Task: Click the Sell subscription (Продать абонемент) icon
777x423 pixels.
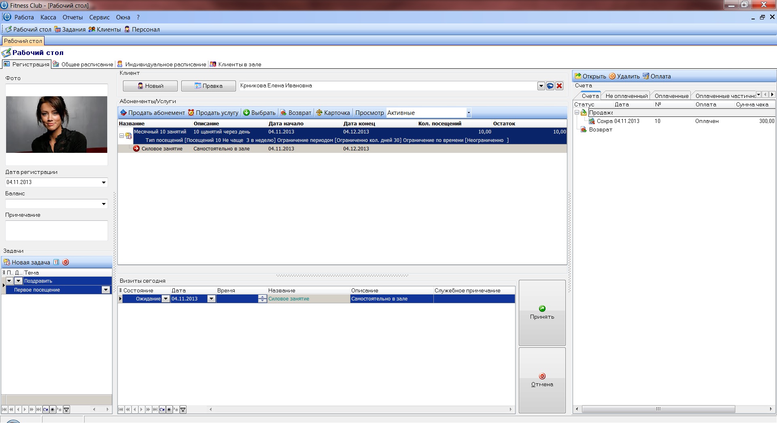Action: tap(124, 113)
